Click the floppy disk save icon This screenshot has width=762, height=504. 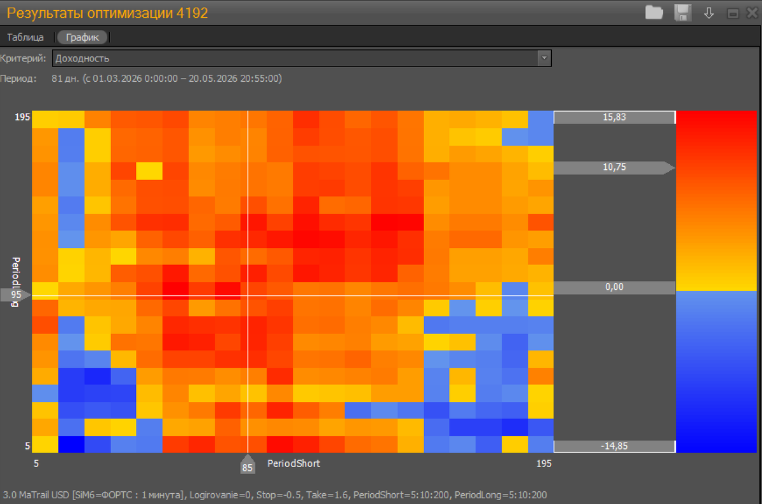click(x=683, y=12)
